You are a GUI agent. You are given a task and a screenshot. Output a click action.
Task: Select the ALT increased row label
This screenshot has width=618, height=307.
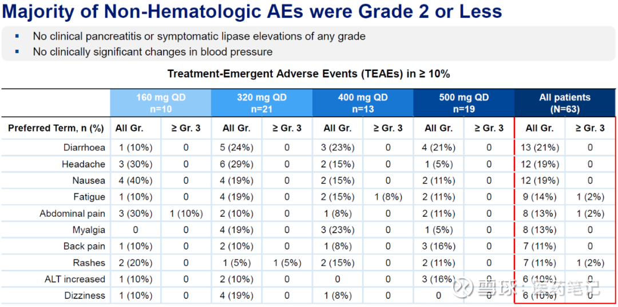(75, 279)
